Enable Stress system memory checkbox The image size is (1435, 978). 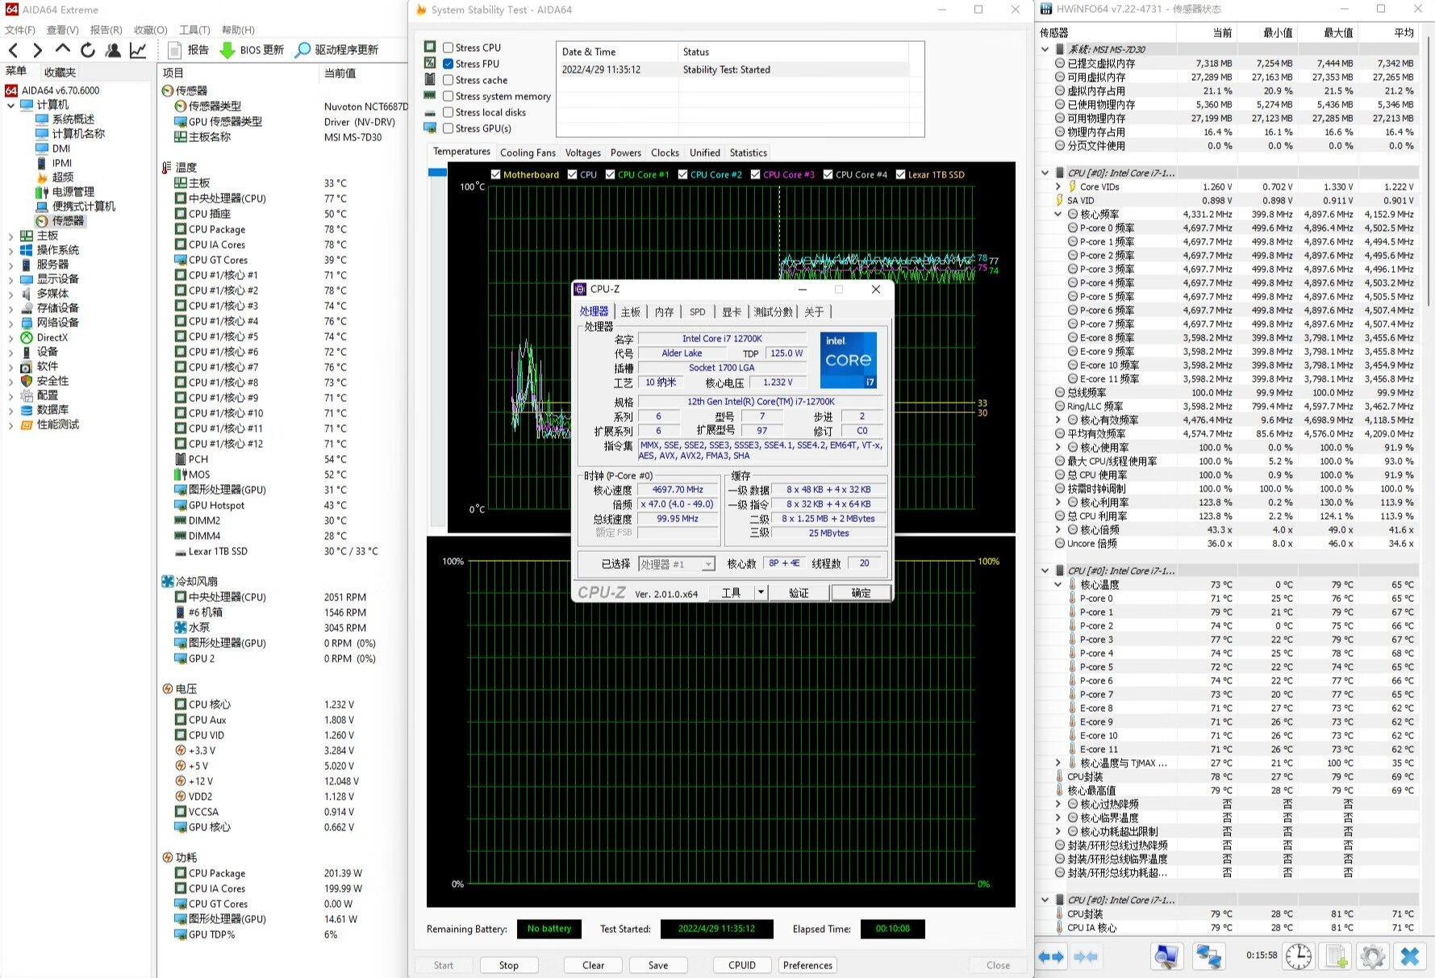click(448, 96)
